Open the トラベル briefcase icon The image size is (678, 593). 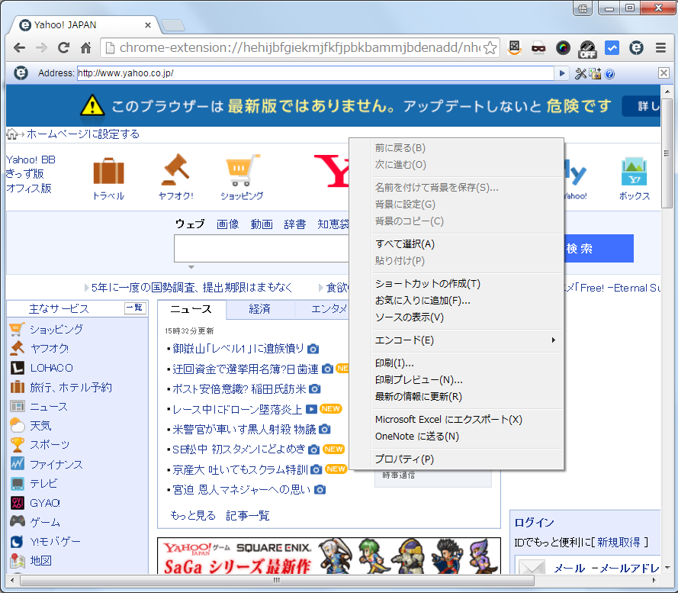pyautogui.click(x=108, y=172)
